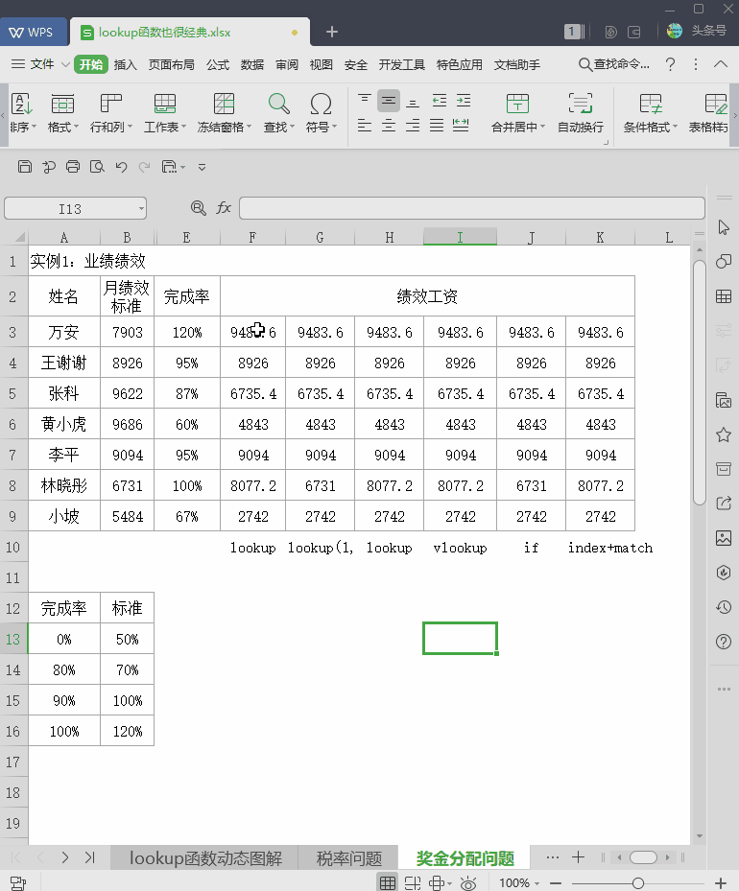Click the 文件 (File) menu button
The height and width of the screenshot is (891, 739).
pyautogui.click(x=35, y=64)
